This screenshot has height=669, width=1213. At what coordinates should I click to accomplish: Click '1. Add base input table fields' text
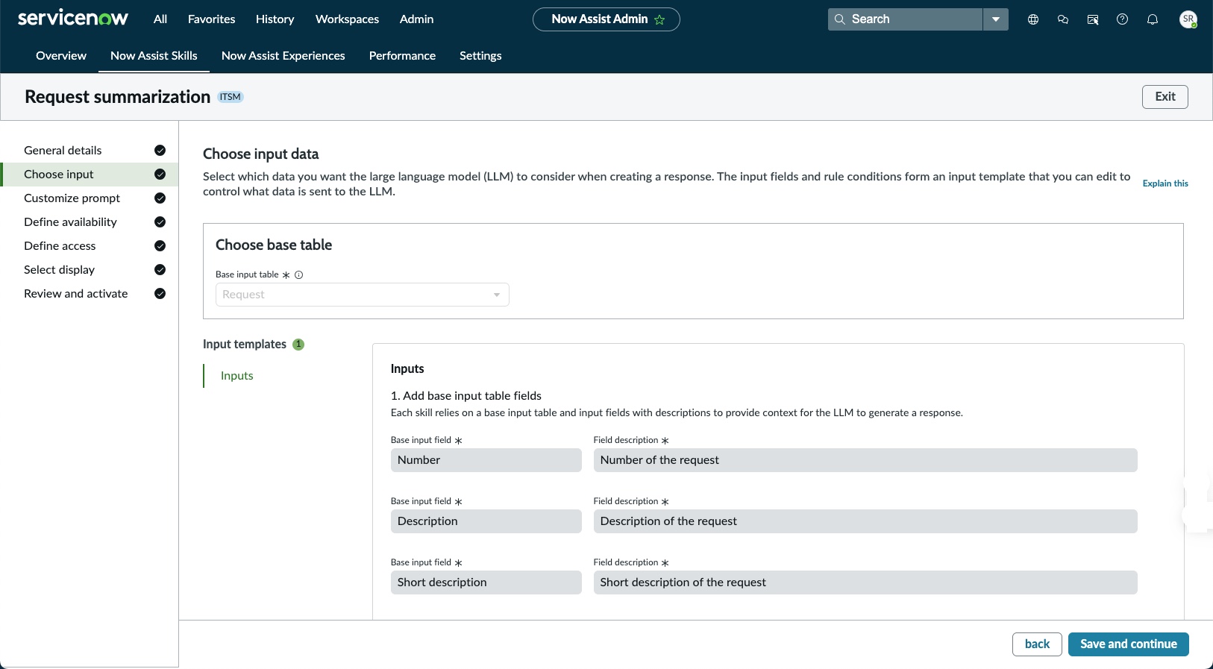point(466,396)
